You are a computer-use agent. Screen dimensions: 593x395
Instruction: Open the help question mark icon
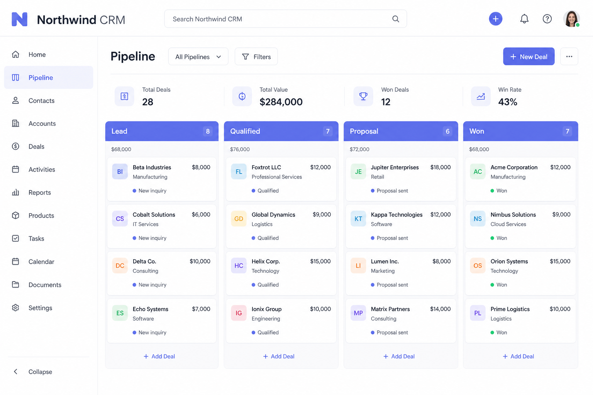click(547, 19)
